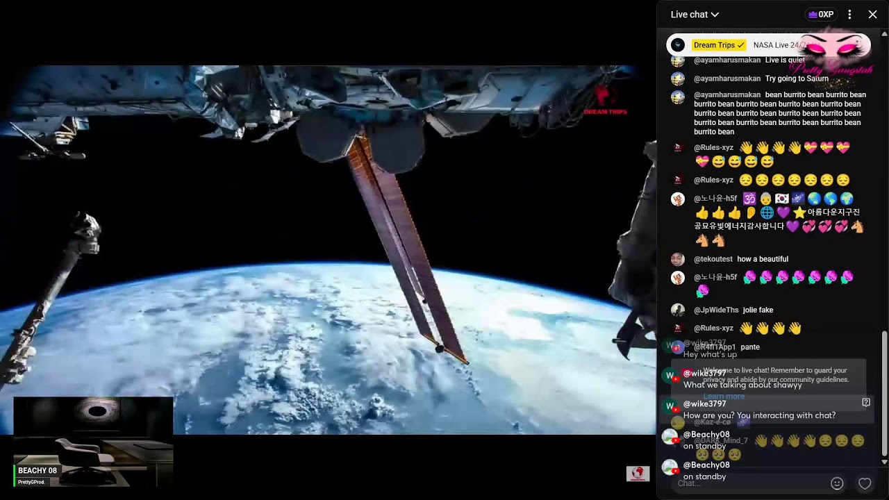Click the Learn more link in welcome notice
Screen dimensions: 889x500
724,397
